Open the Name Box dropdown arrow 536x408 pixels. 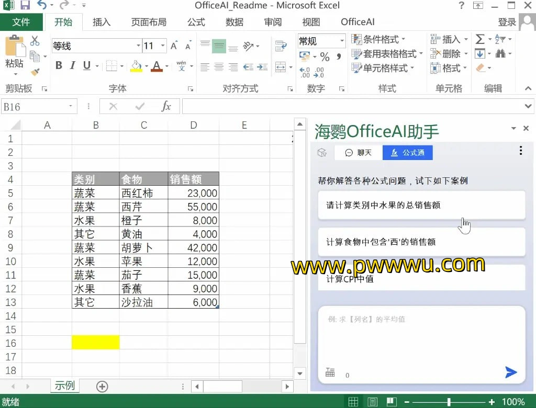pyautogui.click(x=71, y=106)
